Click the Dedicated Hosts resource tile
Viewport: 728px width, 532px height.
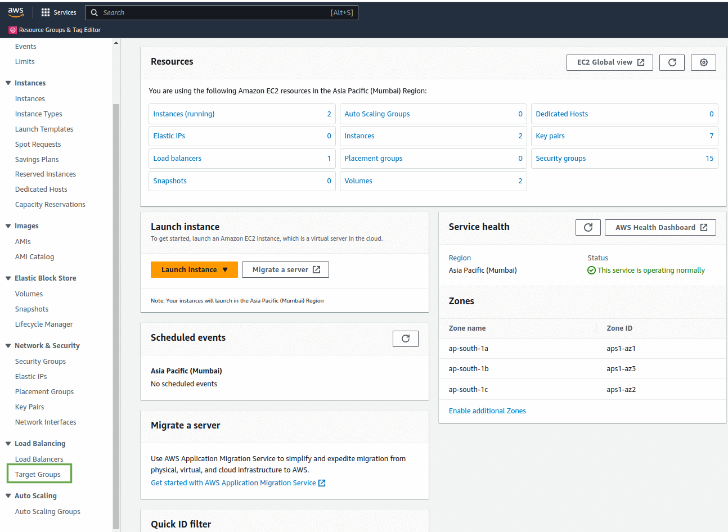pyautogui.click(x=624, y=114)
